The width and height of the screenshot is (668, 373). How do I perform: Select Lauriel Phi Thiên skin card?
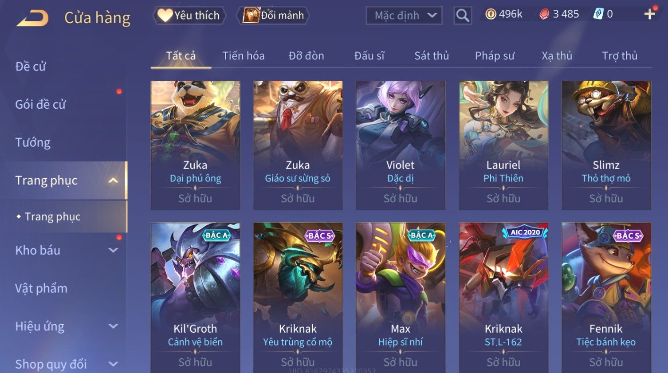(503, 145)
